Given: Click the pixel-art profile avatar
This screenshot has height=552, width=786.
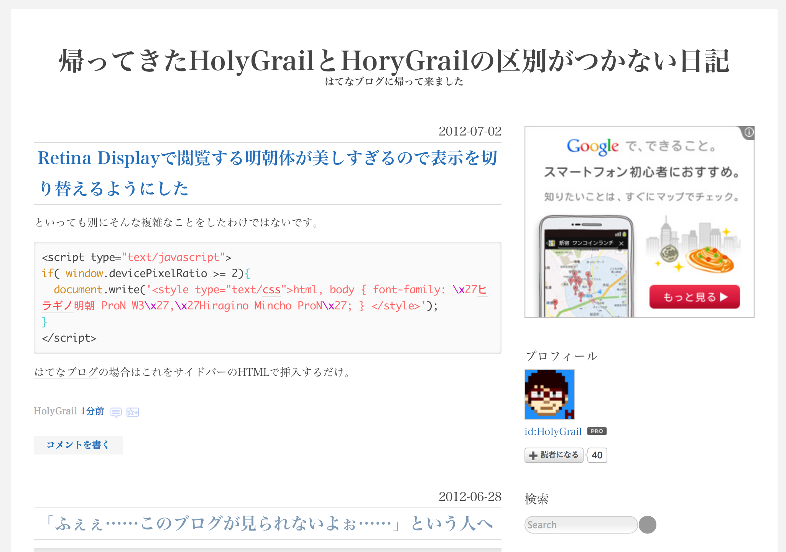Looking at the screenshot, I should coord(549,394).
